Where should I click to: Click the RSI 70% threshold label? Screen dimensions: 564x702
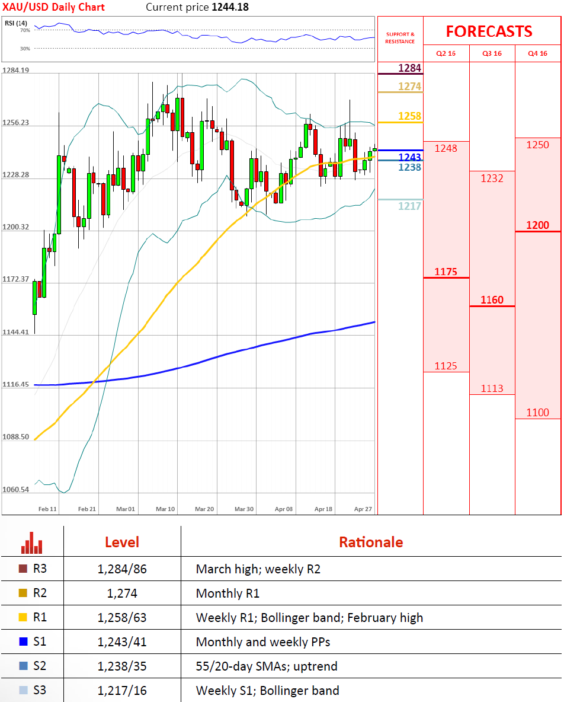pyautogui.click(x=25, y=30)
